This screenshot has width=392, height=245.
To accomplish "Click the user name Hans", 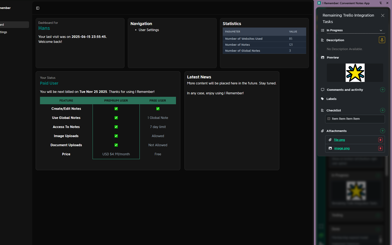I will [x=44, y=28].
